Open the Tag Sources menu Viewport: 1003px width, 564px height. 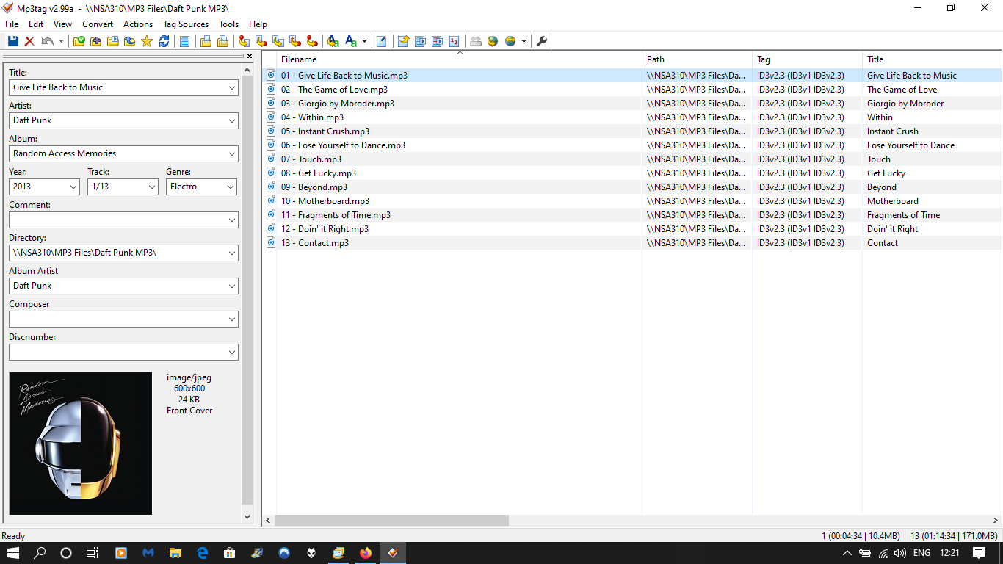[185, 23]
